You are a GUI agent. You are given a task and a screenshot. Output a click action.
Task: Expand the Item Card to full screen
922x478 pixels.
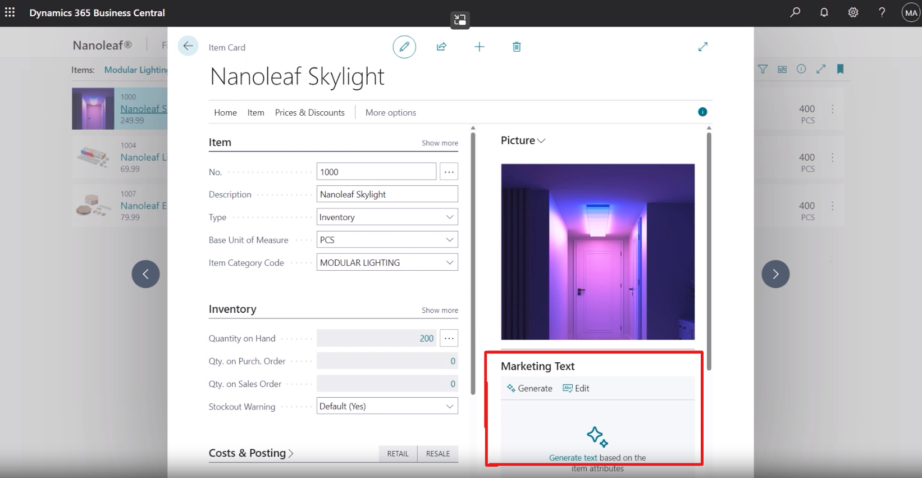[702, 47]
